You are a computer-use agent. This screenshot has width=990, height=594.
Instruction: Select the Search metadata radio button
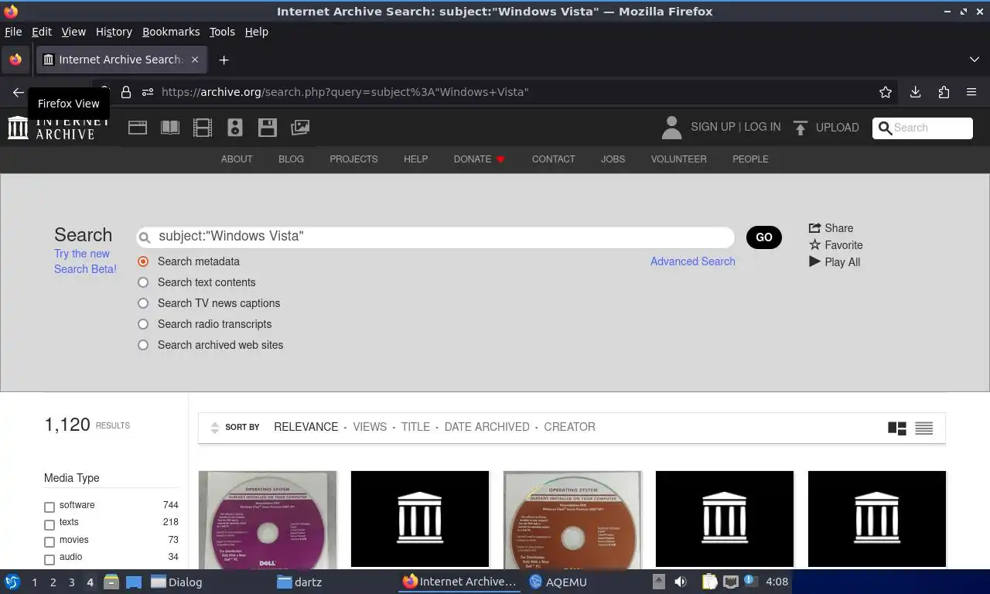coord(143,261)
